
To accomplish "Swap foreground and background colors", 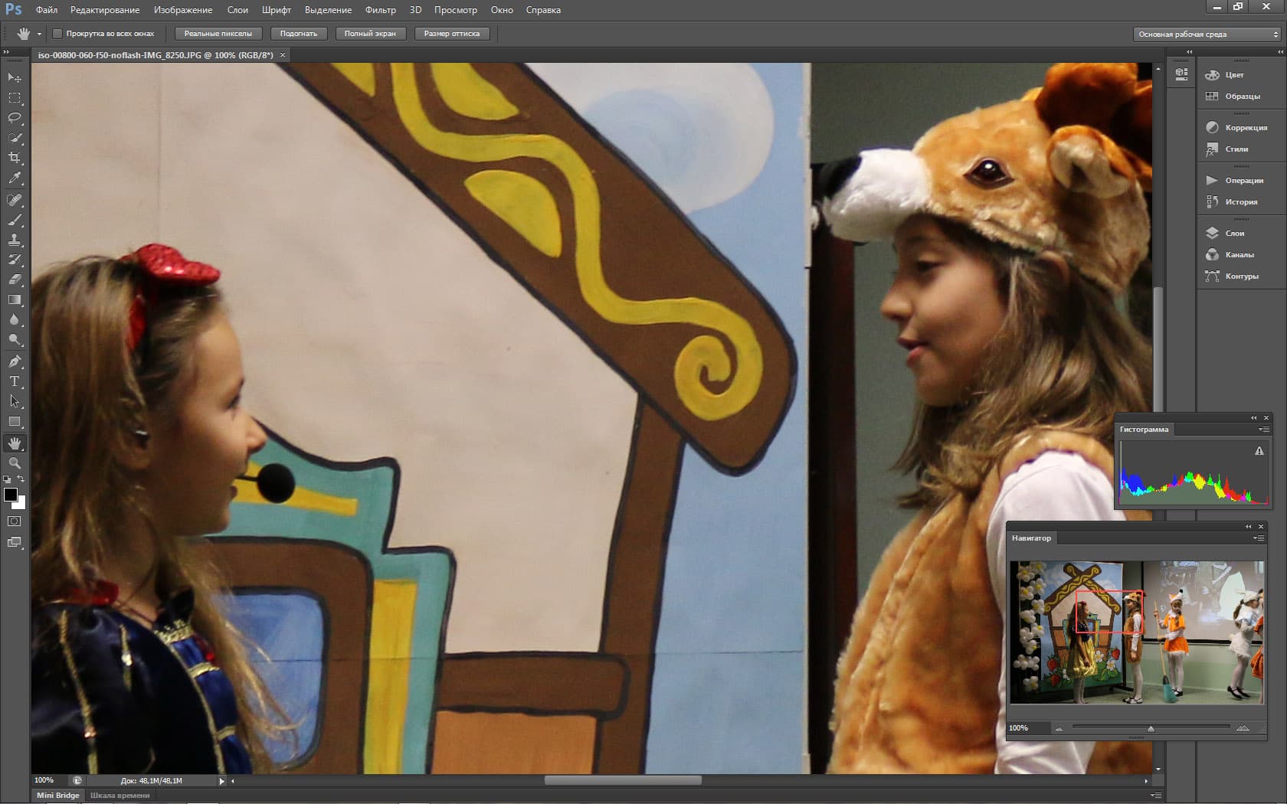I will tap(21, 479).
